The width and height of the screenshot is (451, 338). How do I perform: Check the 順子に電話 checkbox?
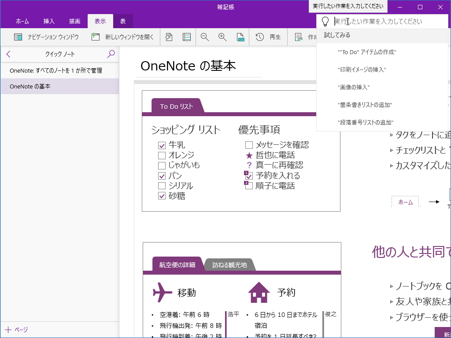tap(249, 186)
